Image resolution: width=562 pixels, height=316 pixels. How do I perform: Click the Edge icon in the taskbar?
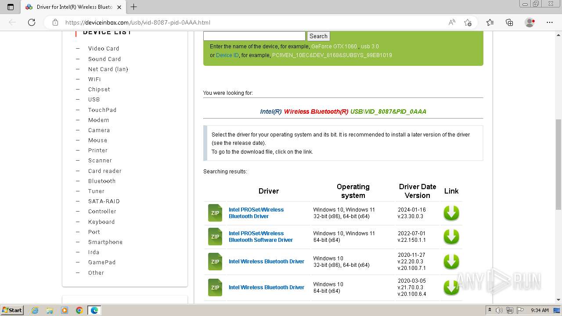[x=94, y=310]
